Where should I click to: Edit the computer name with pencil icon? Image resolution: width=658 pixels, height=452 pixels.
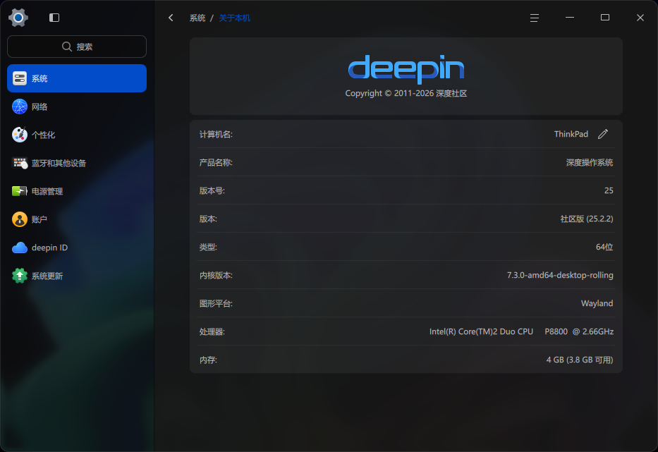point(603,134)
